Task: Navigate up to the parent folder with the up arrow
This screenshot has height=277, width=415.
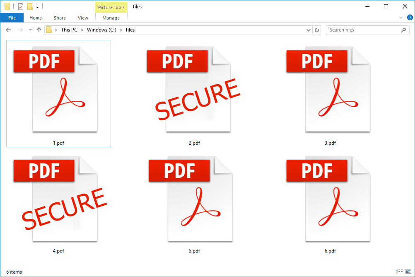Action: coord(39,29)
